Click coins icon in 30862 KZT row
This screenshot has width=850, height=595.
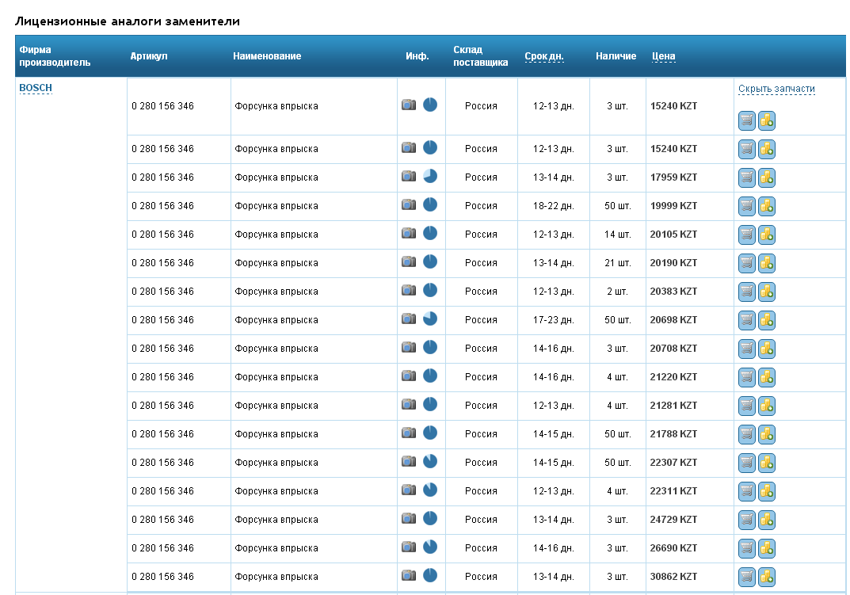pos(767,577)
